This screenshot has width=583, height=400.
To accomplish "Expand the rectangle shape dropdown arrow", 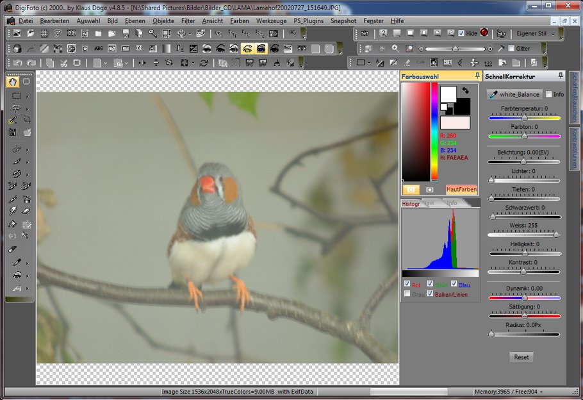I will click(370, 63).
